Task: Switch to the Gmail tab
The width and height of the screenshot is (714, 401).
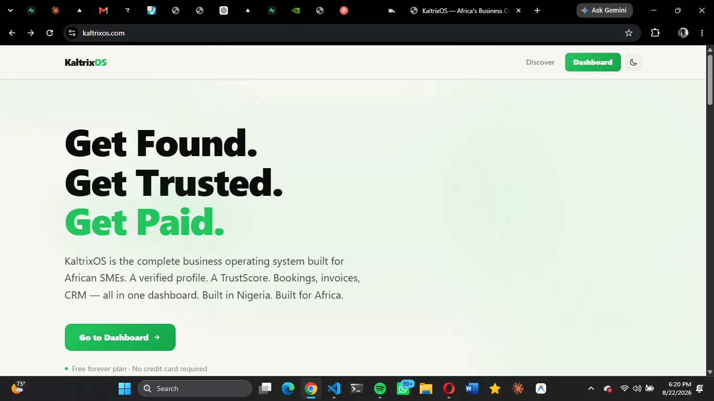Action: [x=103, y=10]
